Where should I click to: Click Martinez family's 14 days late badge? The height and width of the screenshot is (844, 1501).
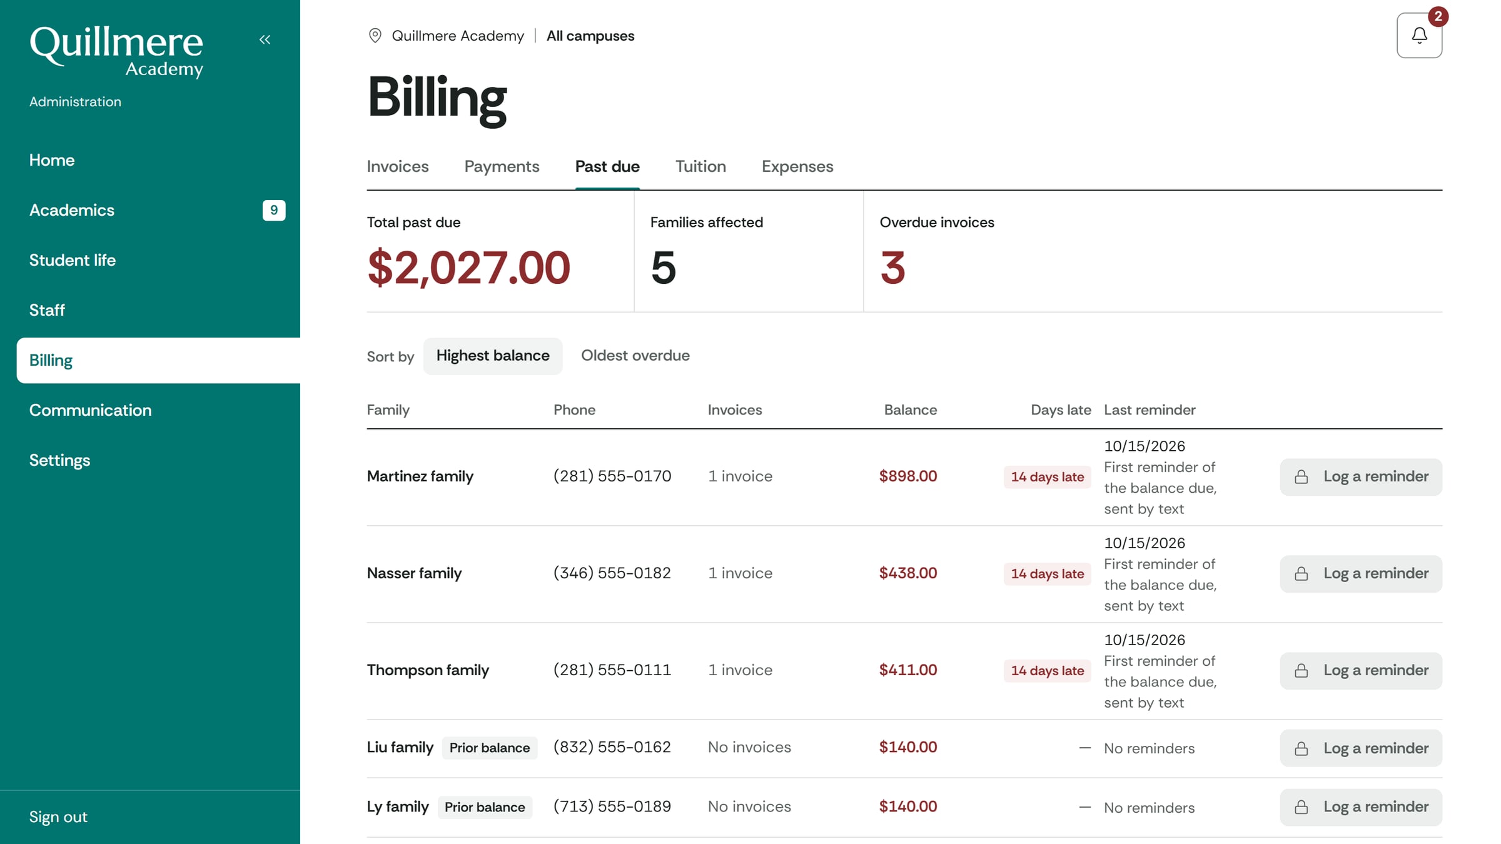[1047, 477]
